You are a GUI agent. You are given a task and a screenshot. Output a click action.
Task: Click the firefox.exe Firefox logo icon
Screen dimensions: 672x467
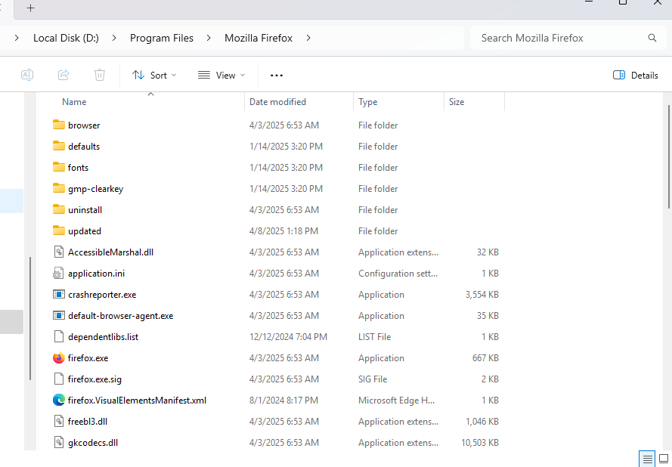pyautogui.click(x=59, y=357)
